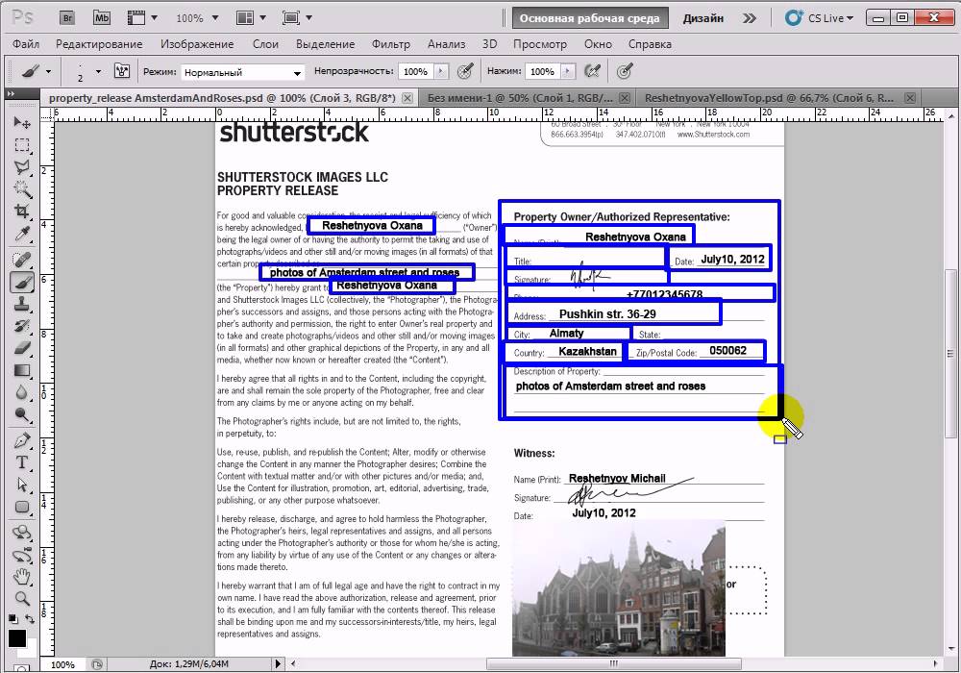Select the Dodge tool
This screenshot has height=673, width=961.
pyautogui.click(x=22, y=414)
